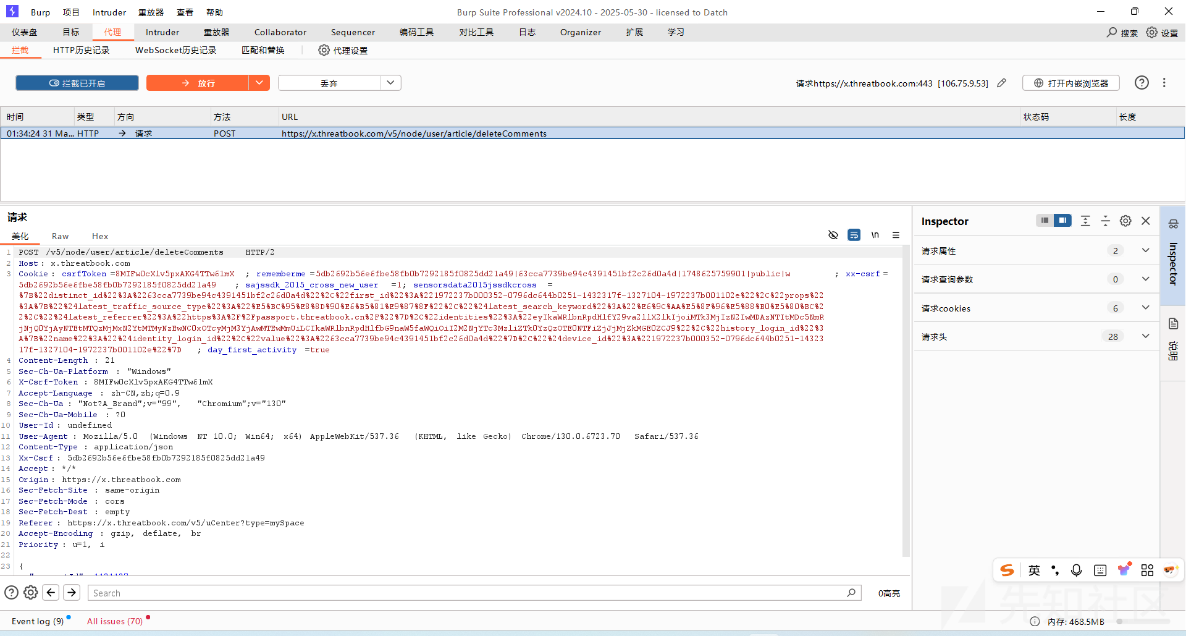The image size is (1186, 636).
Task: Open All issues (70) link
Action: coord(115,621)
